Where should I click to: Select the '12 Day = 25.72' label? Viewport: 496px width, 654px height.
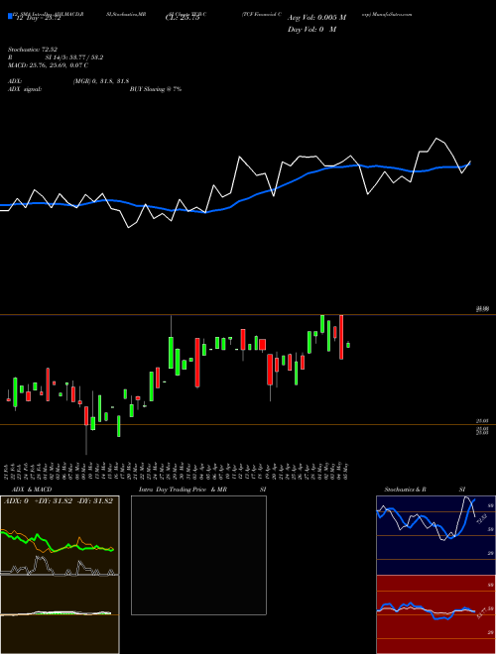tap(37, 18)
